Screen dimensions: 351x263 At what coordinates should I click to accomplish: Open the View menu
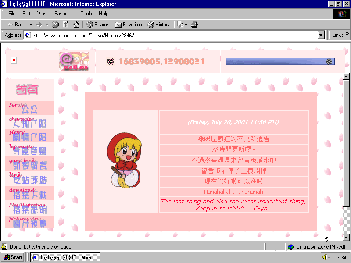[x=42, y=14]
